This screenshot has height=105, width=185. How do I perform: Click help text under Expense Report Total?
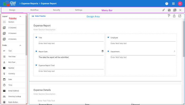tap(47, 71)
